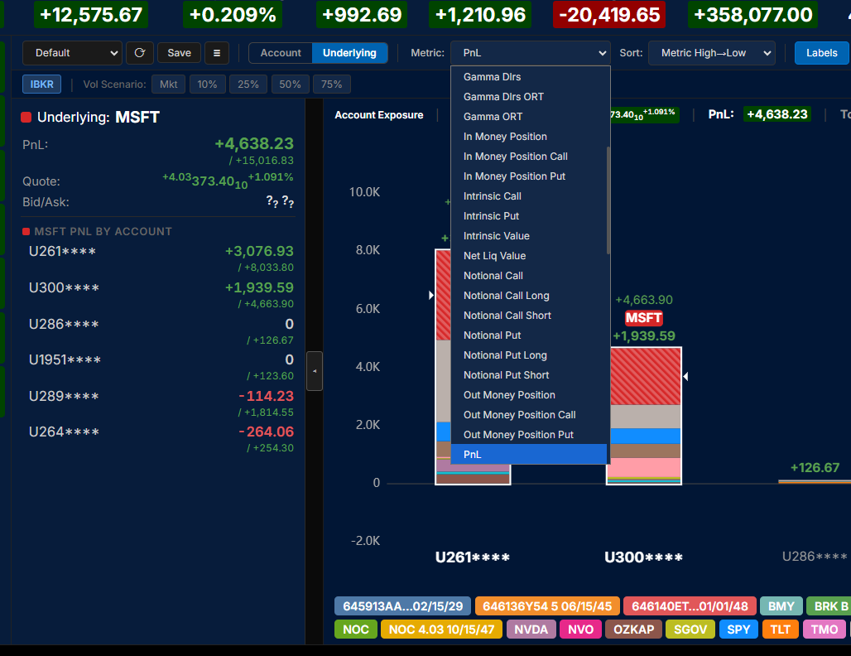Open the Metric selection dropdown
Image resolution: width=851 pixels, height=656 pixels.
coord(530,52)
